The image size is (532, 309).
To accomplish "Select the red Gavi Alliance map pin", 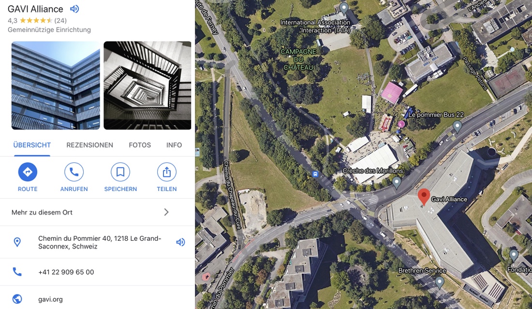I will (x=424, y=197).
